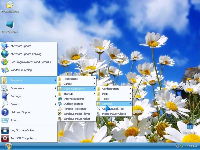
Task: Launch Windows Movie Maker from Programs
Action: tap(77, 119)
